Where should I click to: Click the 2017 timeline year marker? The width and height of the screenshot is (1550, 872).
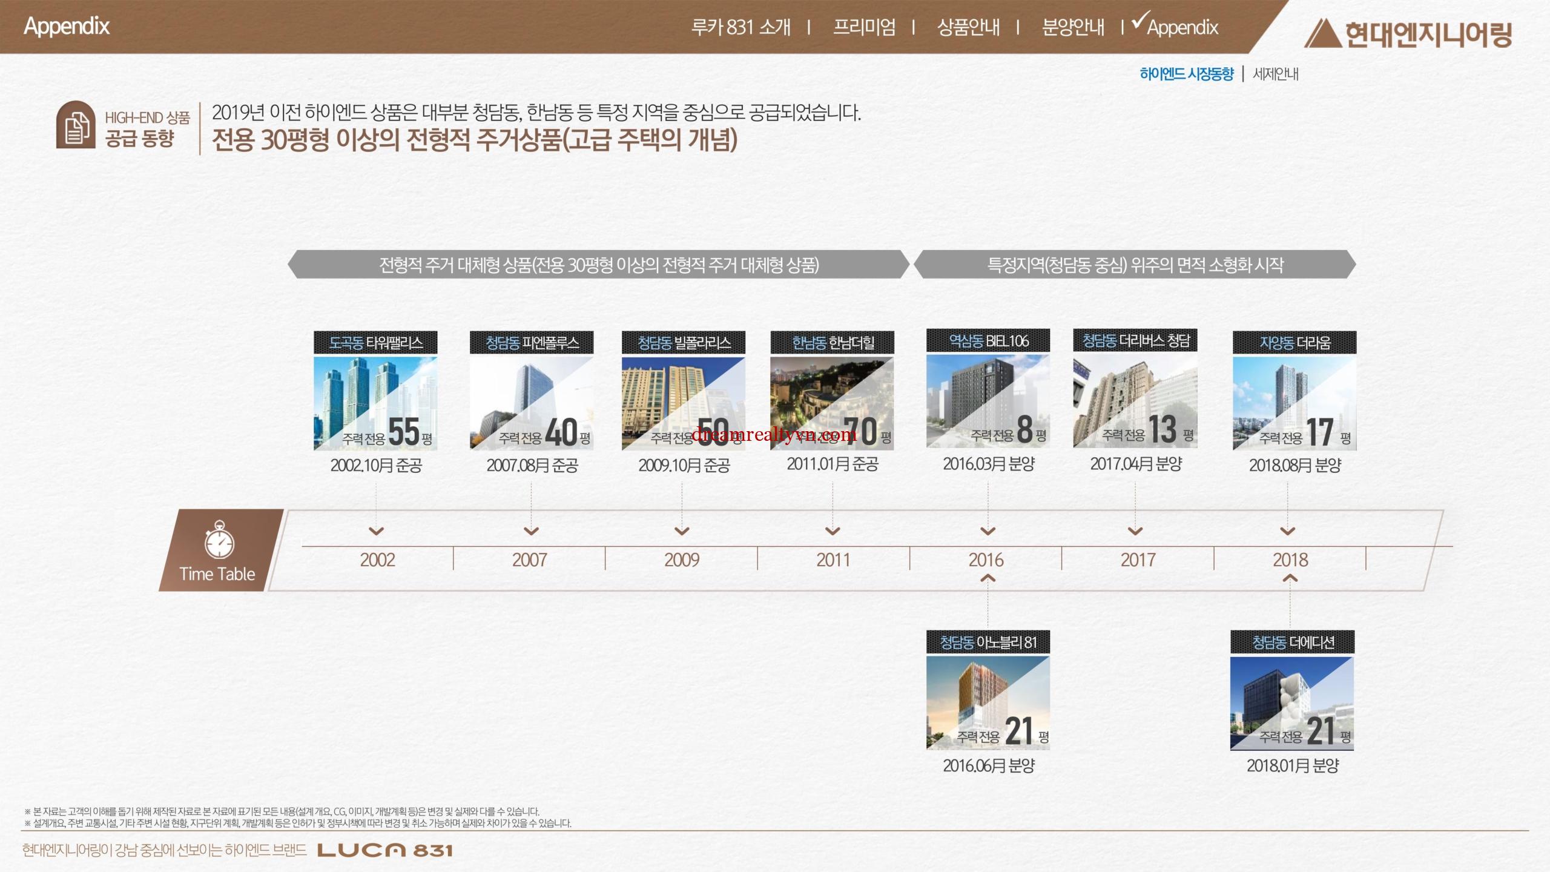(1138, 560)
